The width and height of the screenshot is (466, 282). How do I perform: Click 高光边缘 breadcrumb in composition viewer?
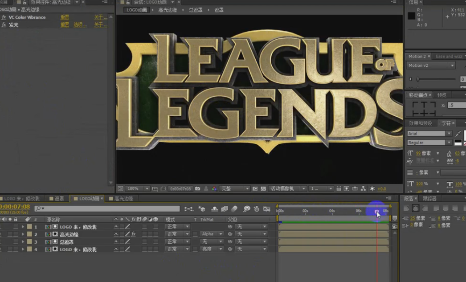[x=168, y=10]
